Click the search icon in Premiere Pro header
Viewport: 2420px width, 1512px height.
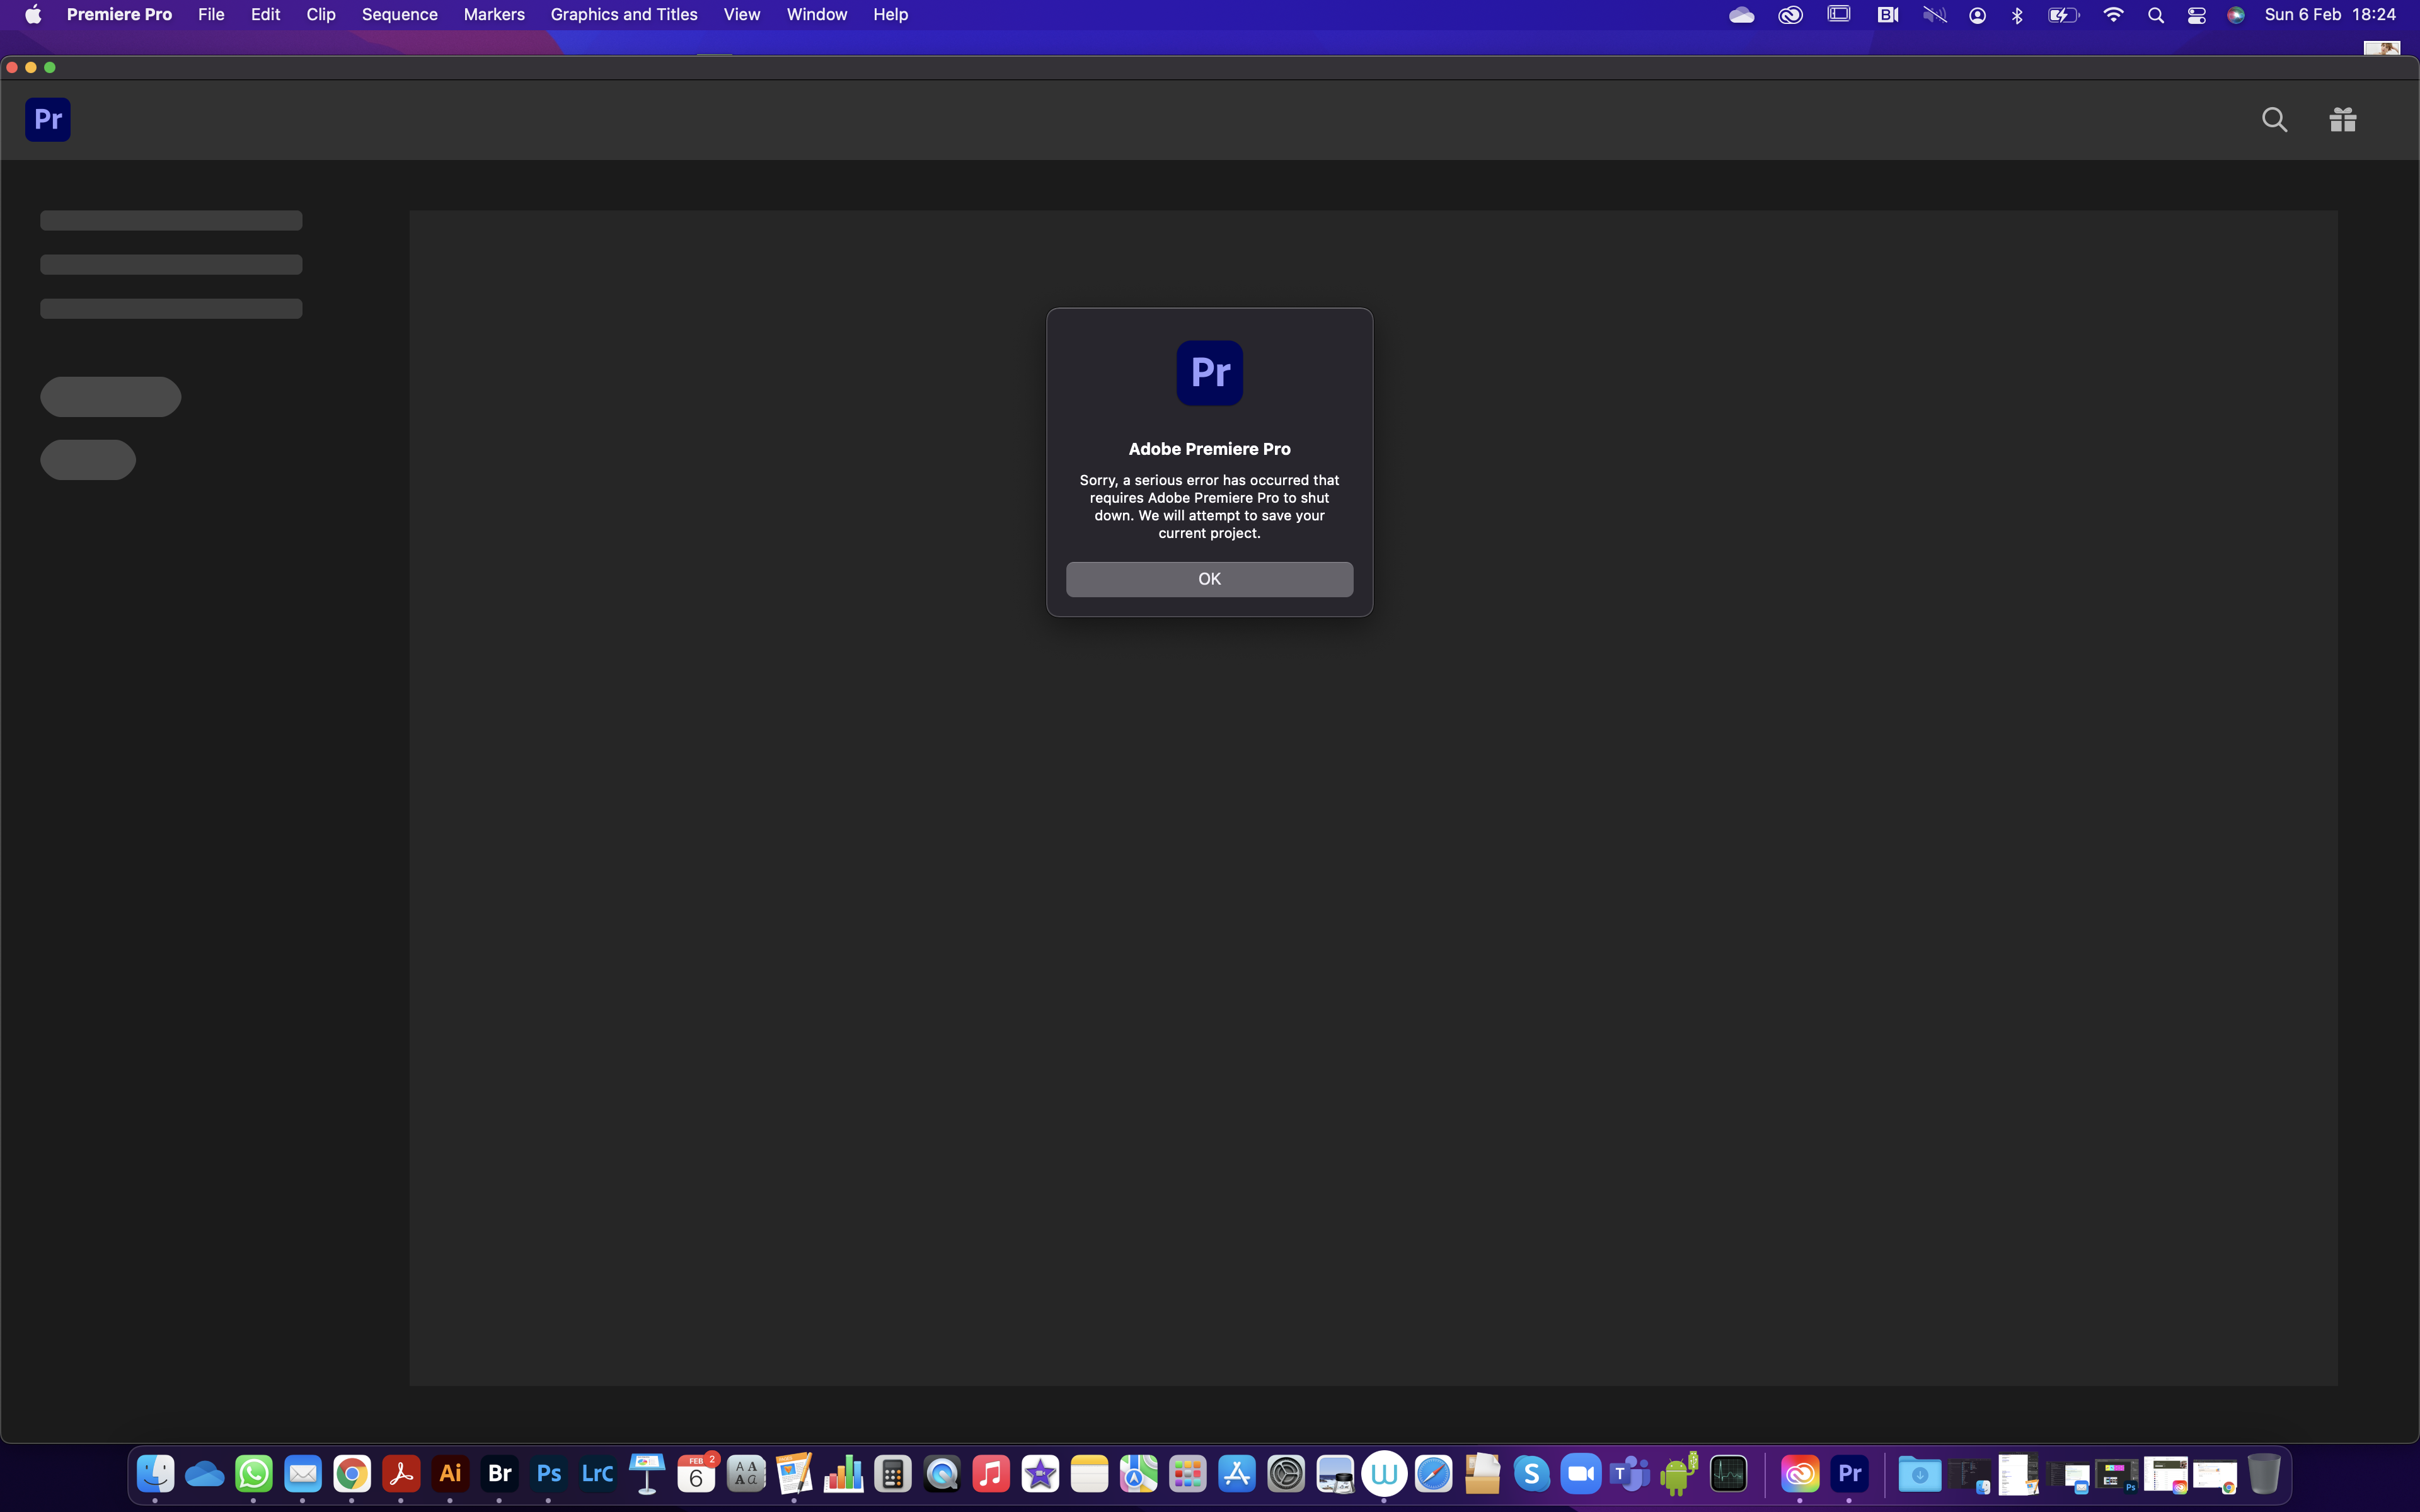click(2274, 119)
